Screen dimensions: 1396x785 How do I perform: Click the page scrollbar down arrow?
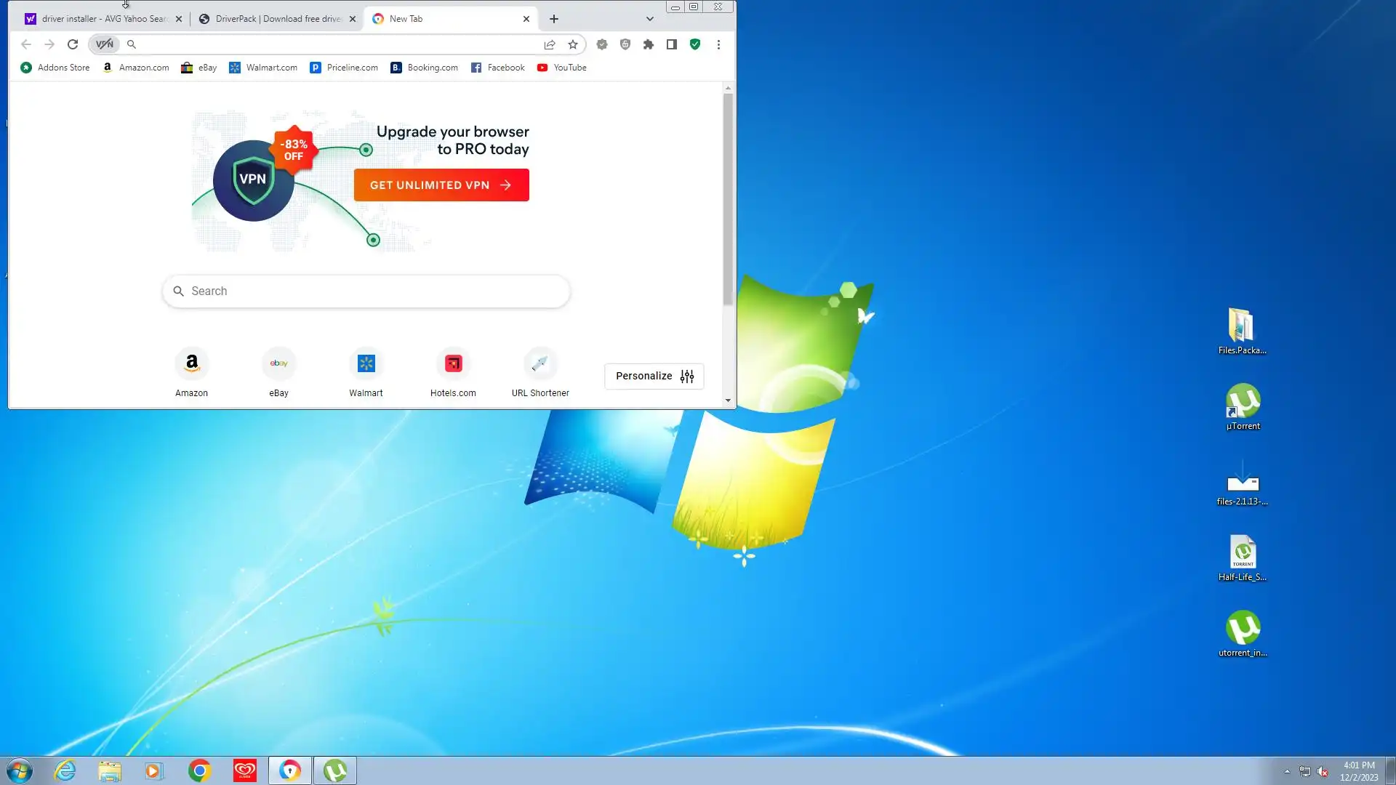pyautogui.click(x=728, y=400)
